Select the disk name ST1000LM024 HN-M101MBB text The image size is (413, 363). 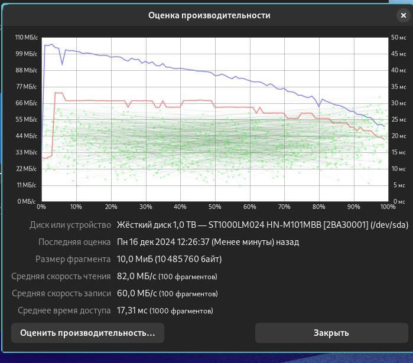point(265,225)
